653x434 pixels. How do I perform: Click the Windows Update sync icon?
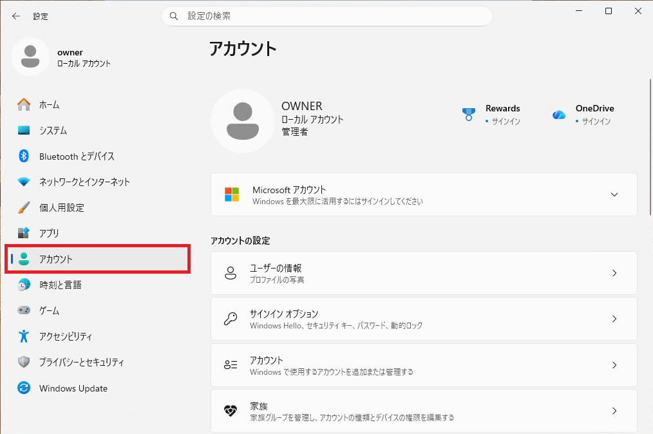[x=24, y=388]
